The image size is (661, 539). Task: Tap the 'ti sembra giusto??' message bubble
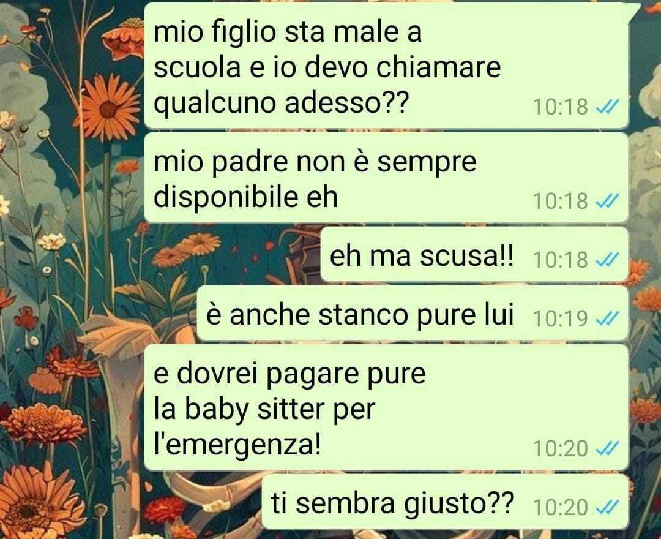(x=445, y=502)
